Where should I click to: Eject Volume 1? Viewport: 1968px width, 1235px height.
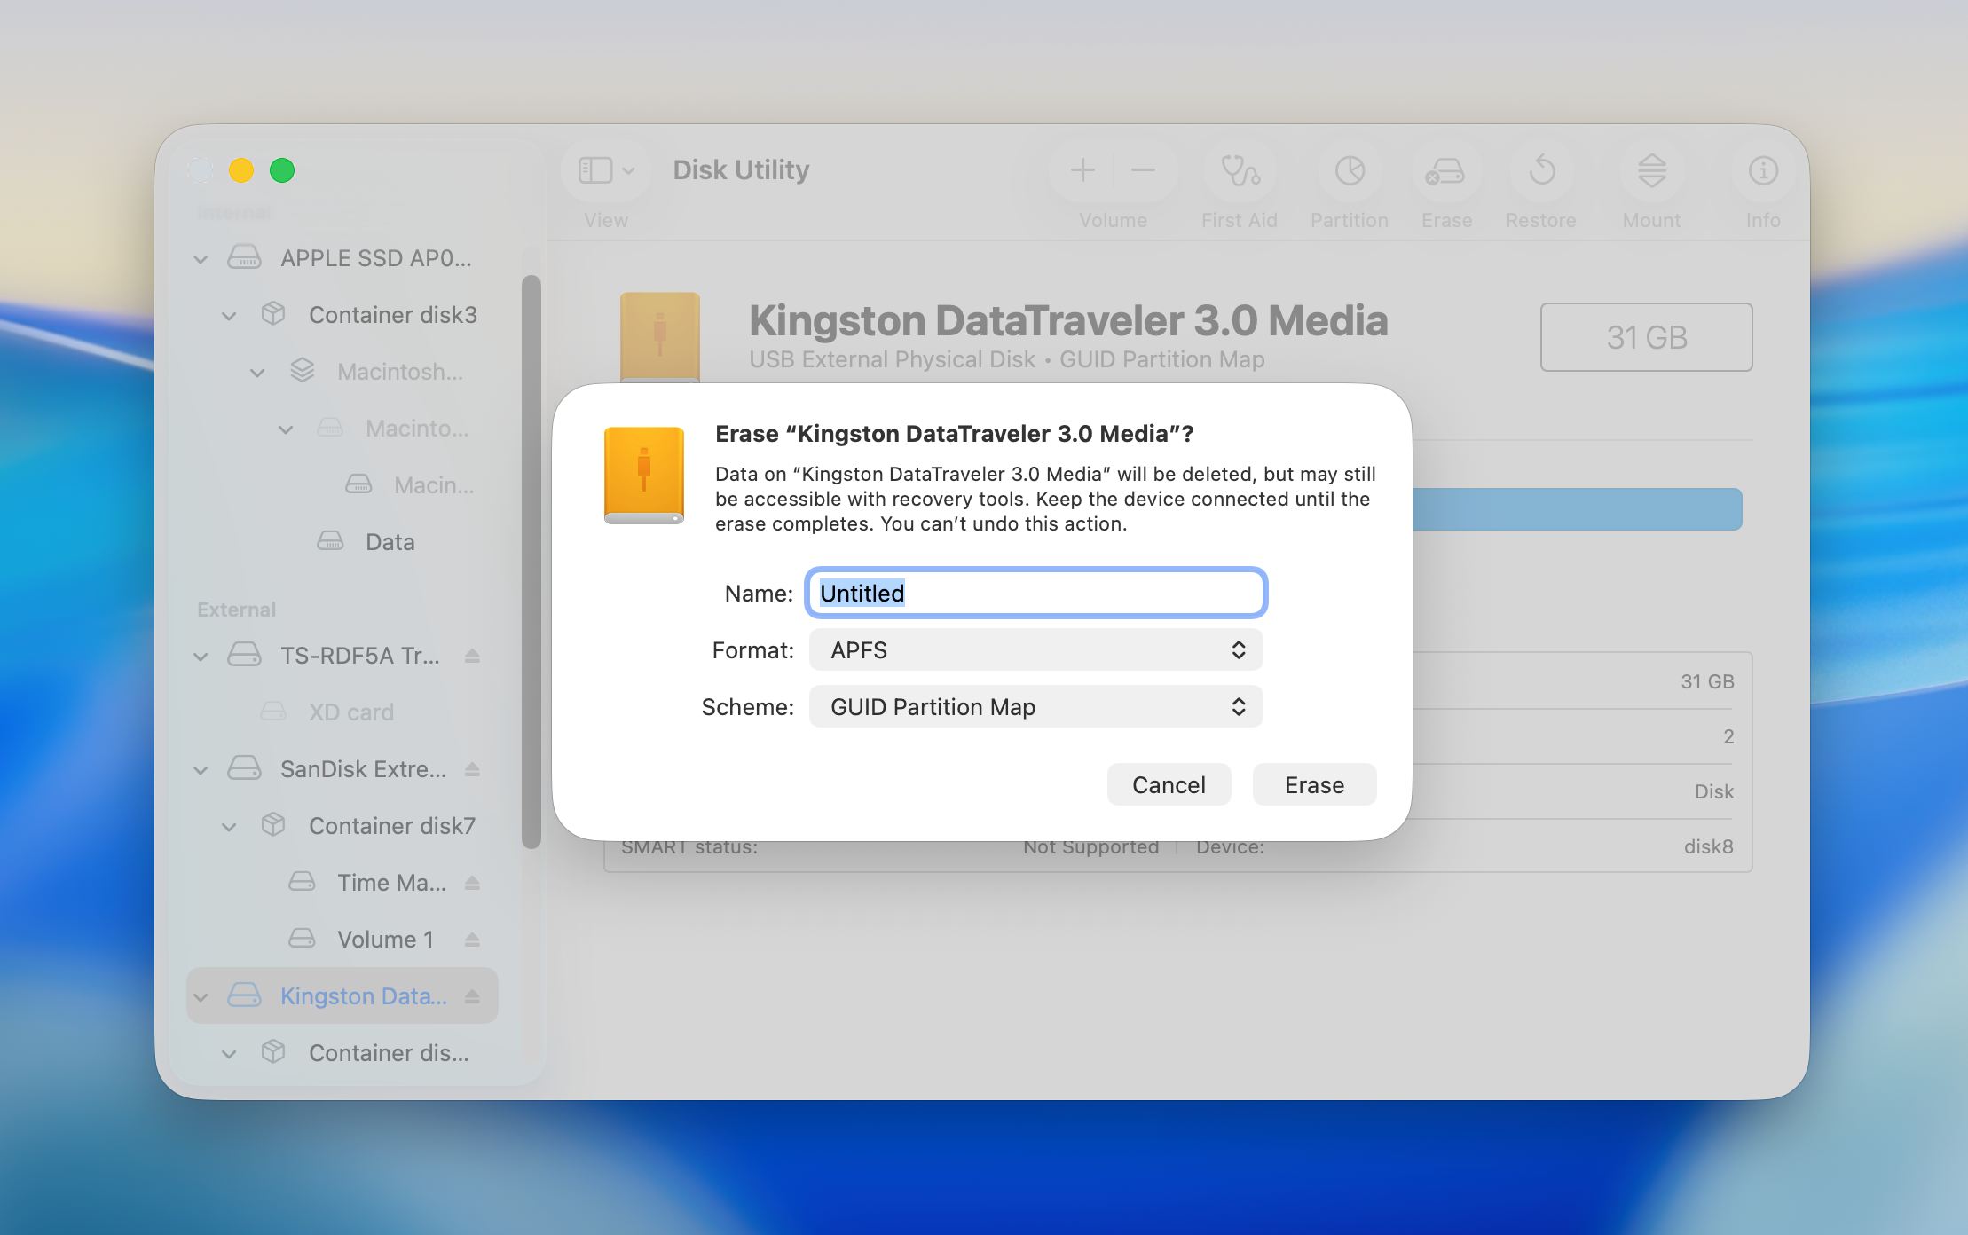(x=472, y=940)
